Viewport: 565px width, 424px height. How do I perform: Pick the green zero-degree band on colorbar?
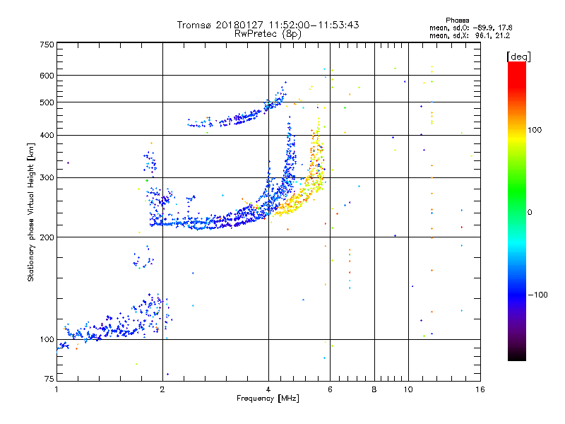[517, 212]
